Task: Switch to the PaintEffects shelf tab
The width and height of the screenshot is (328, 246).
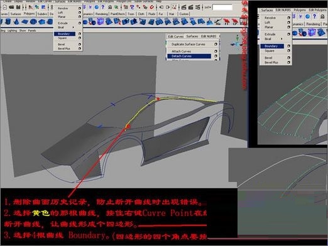Action: [118, 14]
